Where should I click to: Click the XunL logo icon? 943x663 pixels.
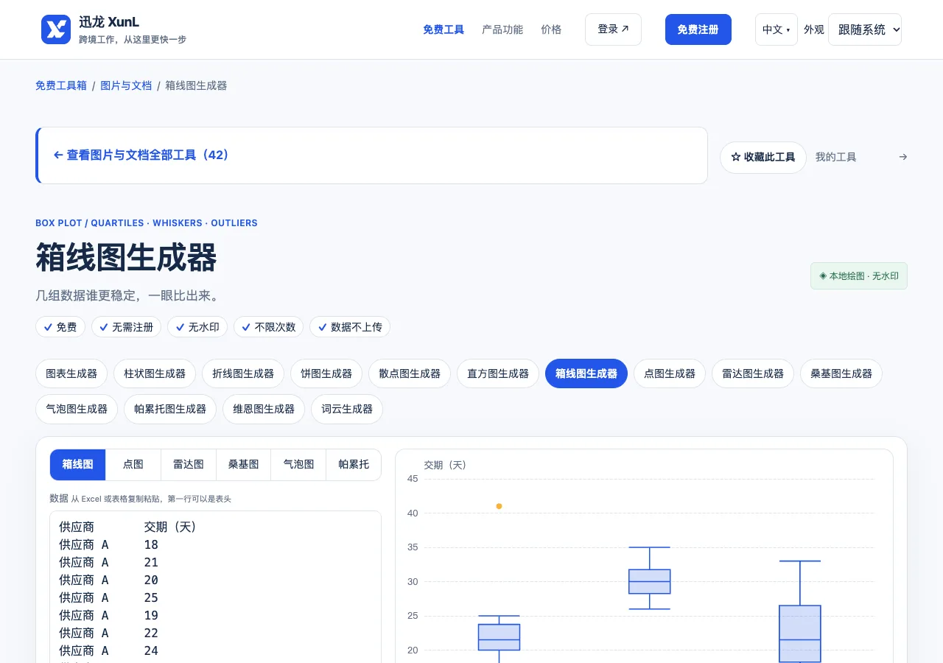point(56,29)
